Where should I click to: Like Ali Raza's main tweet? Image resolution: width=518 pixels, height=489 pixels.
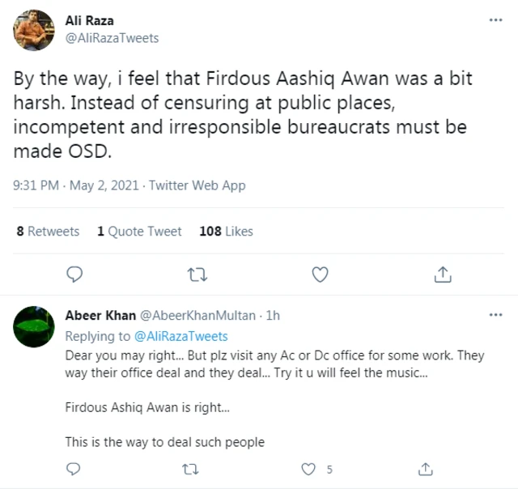(320, 274)
